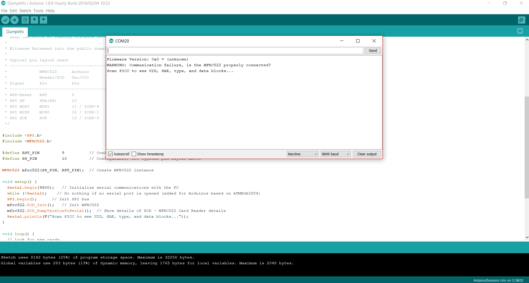The height and width of the screenshot is (283, 529).
Task: Open the sketch tab list dropdown arrow
Action: click(x=520, y=31)
